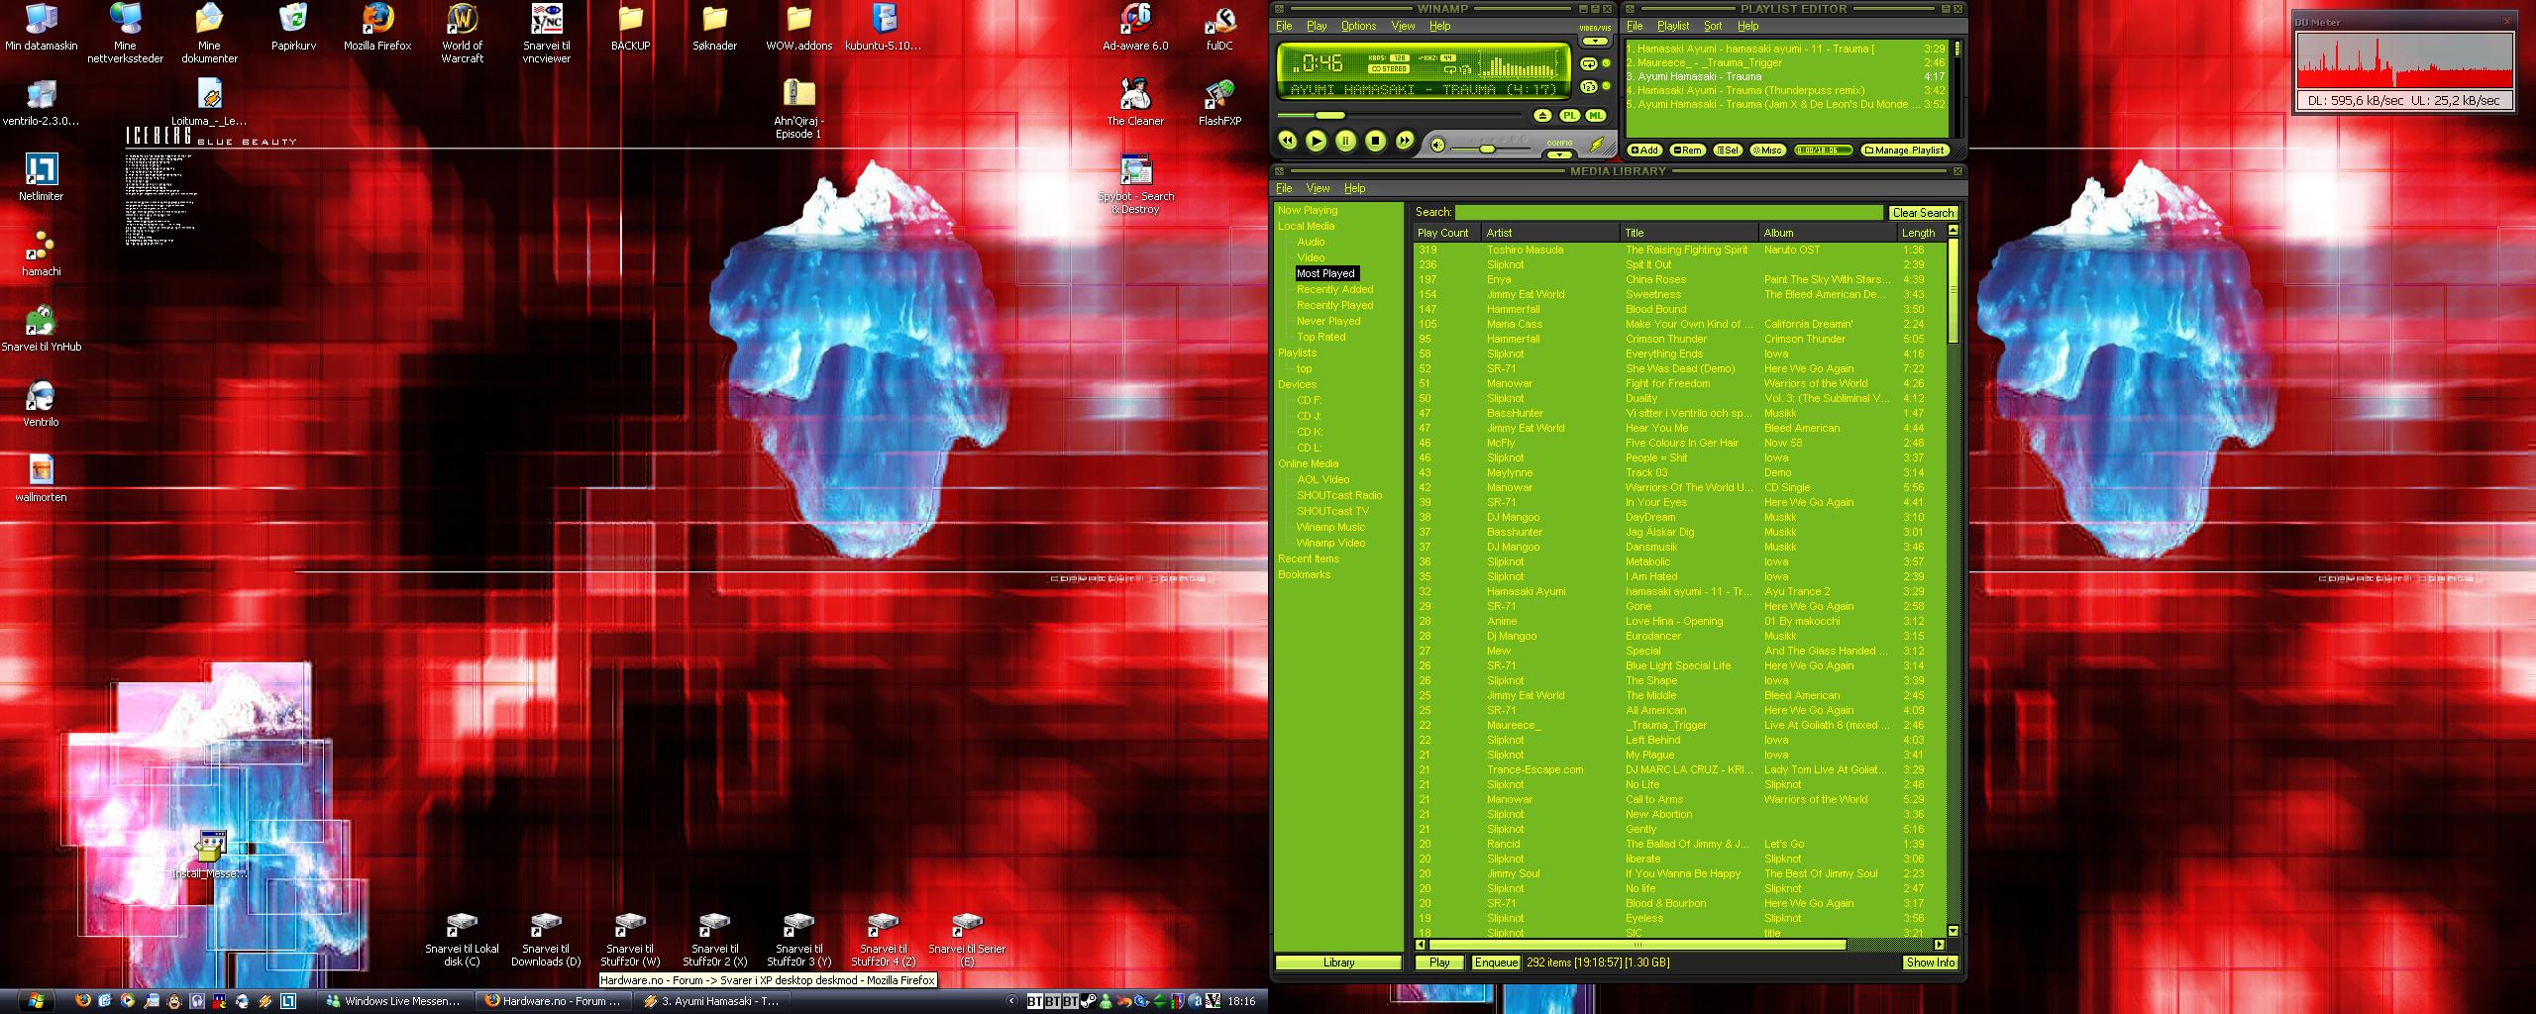
Task: Select CD F: under Devices
Action: pos(1309,400)
